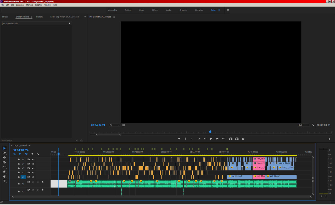335x205 pixels.
Task: Hide track V5 with eye icon
Action: (x=33, y=160)
